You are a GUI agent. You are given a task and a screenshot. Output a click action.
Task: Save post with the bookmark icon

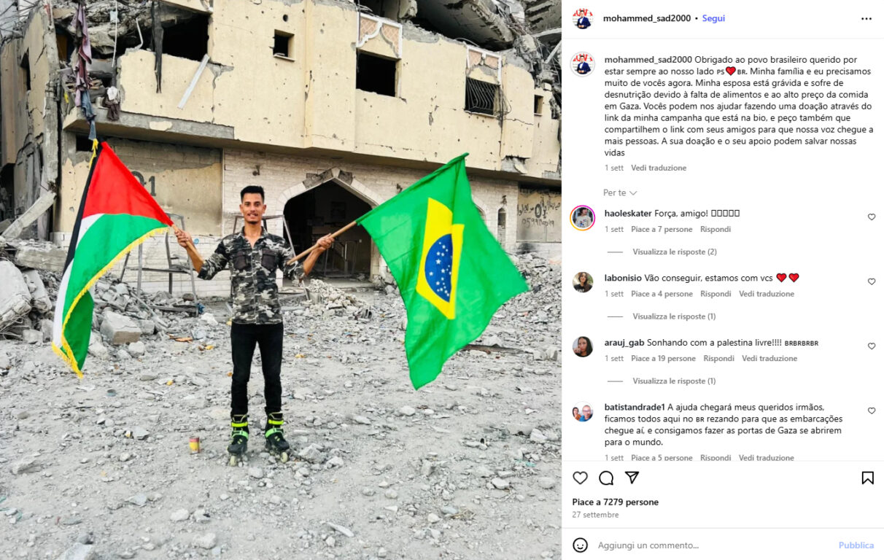click(x=867, y=478)
